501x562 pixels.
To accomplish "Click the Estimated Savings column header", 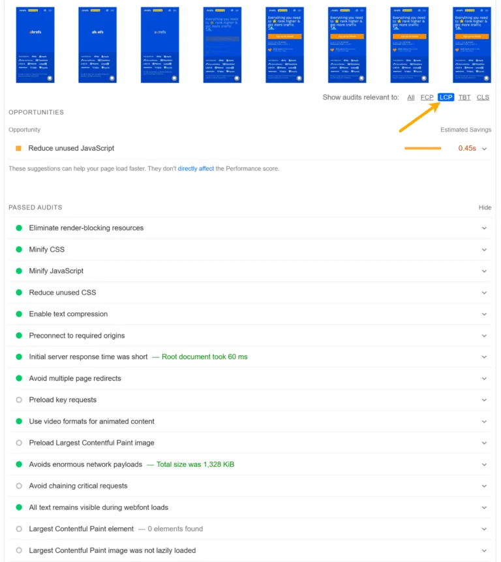I will click(x=466, y=130).
